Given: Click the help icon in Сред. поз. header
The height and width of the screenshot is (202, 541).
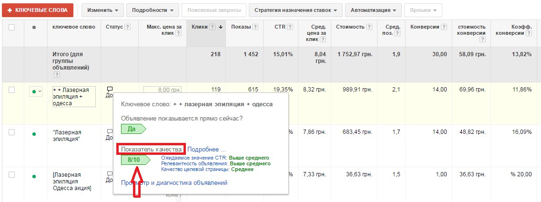Looking at the screenshot, I should [398, 33].
